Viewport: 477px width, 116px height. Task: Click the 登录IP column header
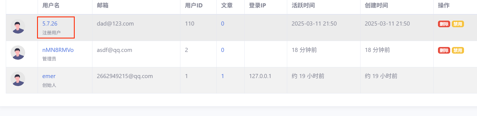coord(257,5)
